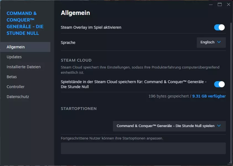233x166 pixels.
Task: Click the 9.31 GB verfügbar link
Action: (209, 96)
